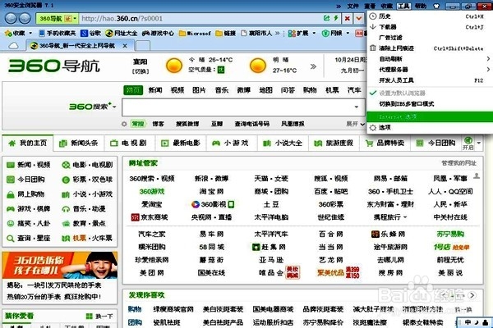Click 切换 under city name 襄阳

click(x=141, y=71)
